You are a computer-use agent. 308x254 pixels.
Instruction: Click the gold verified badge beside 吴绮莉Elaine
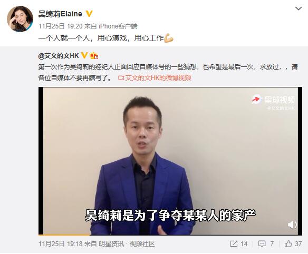(x=89, y=14)
